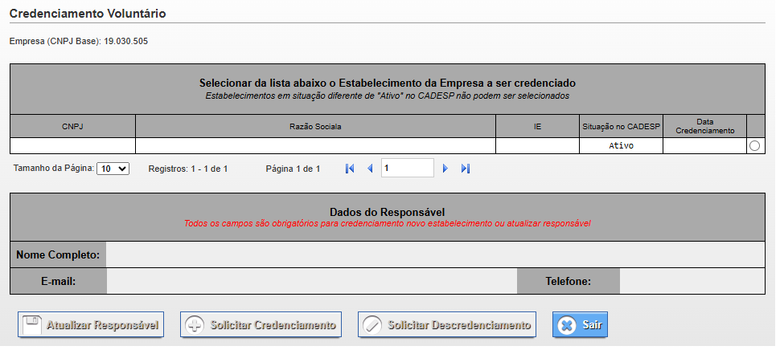
Task: Click the IE column header
Action: tap(537, 126)
